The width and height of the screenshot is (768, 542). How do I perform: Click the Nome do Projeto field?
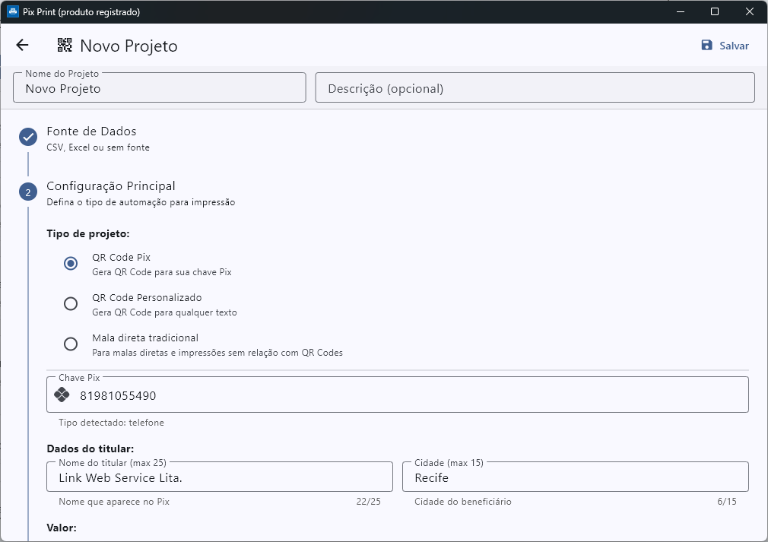tap(160, 88)
